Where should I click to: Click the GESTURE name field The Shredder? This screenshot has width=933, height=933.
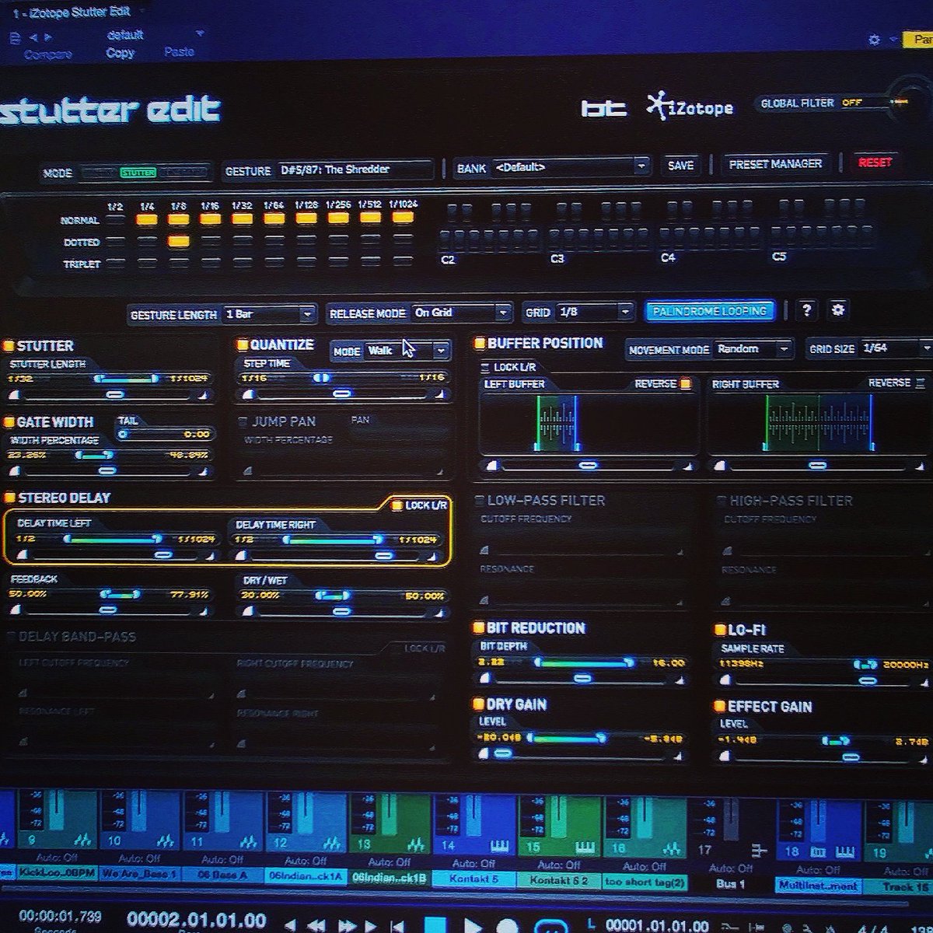354,169
